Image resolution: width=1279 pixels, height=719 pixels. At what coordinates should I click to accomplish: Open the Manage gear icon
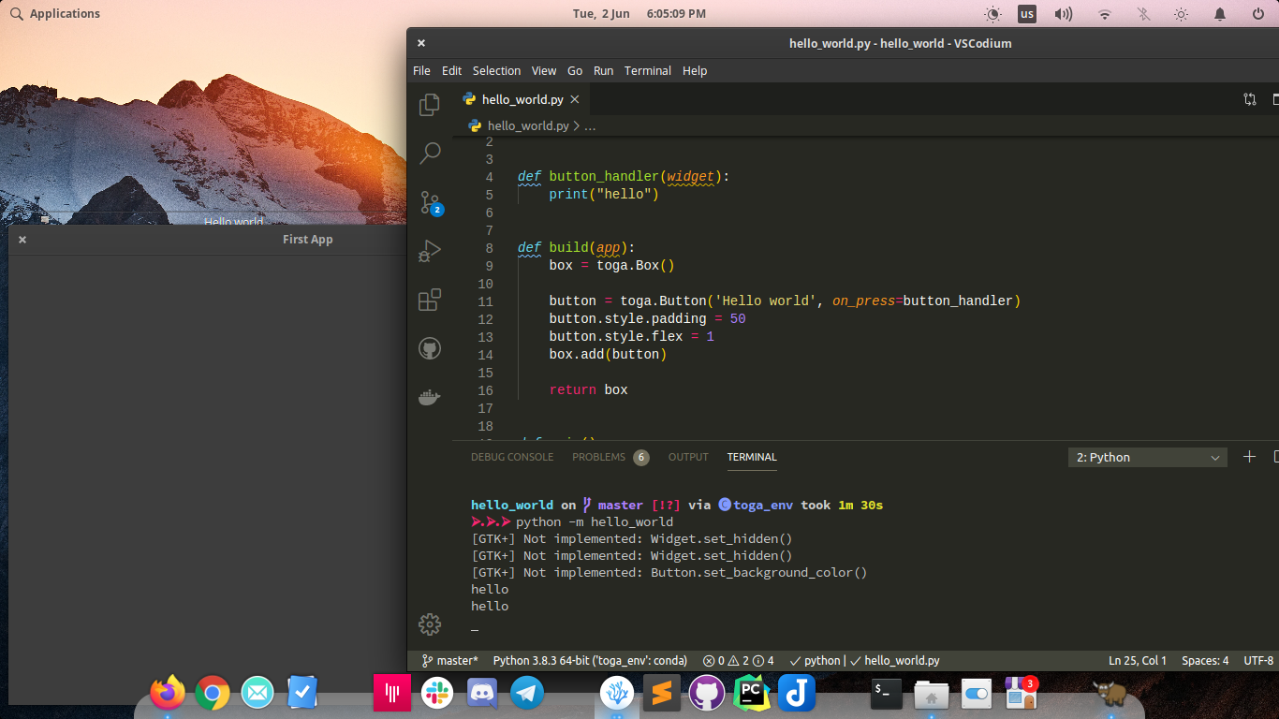click(429, 624)
